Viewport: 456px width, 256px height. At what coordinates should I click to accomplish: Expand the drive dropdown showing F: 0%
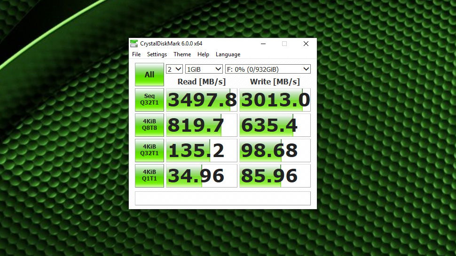tap(268, 69)
